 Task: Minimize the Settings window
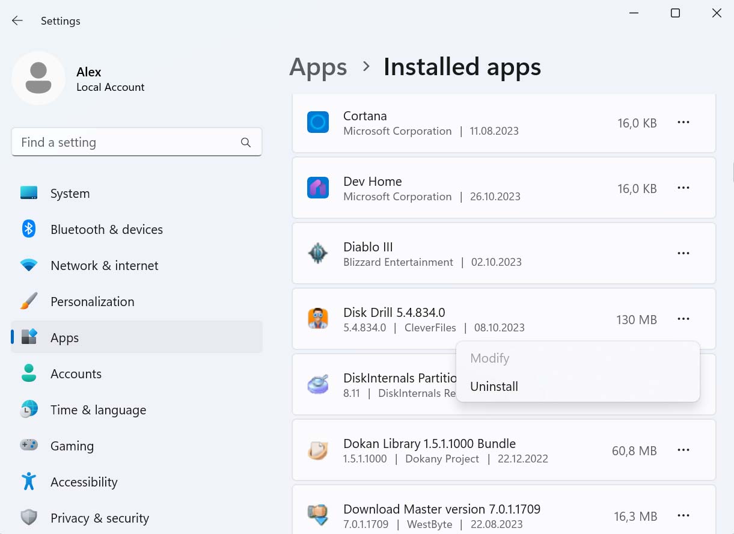[x=634, y=13]
